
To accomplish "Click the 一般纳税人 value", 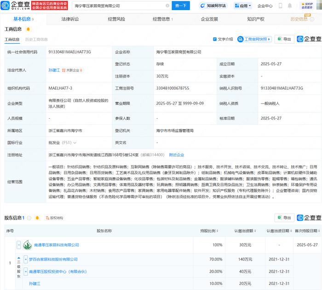I will click(270, 104).
